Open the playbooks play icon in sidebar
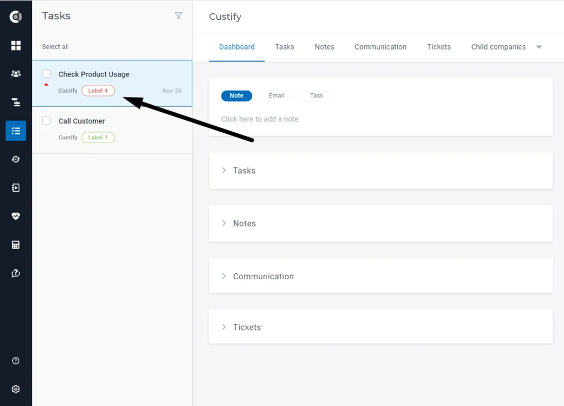This screenshot has height=406, width=564. [16, 188]
